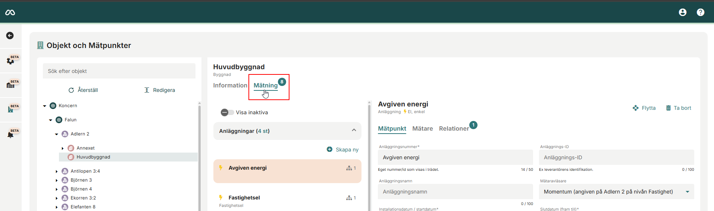Viewport: 714px width, 211px height.
Task: Open the help question mark icon
Action: (700, 12)
